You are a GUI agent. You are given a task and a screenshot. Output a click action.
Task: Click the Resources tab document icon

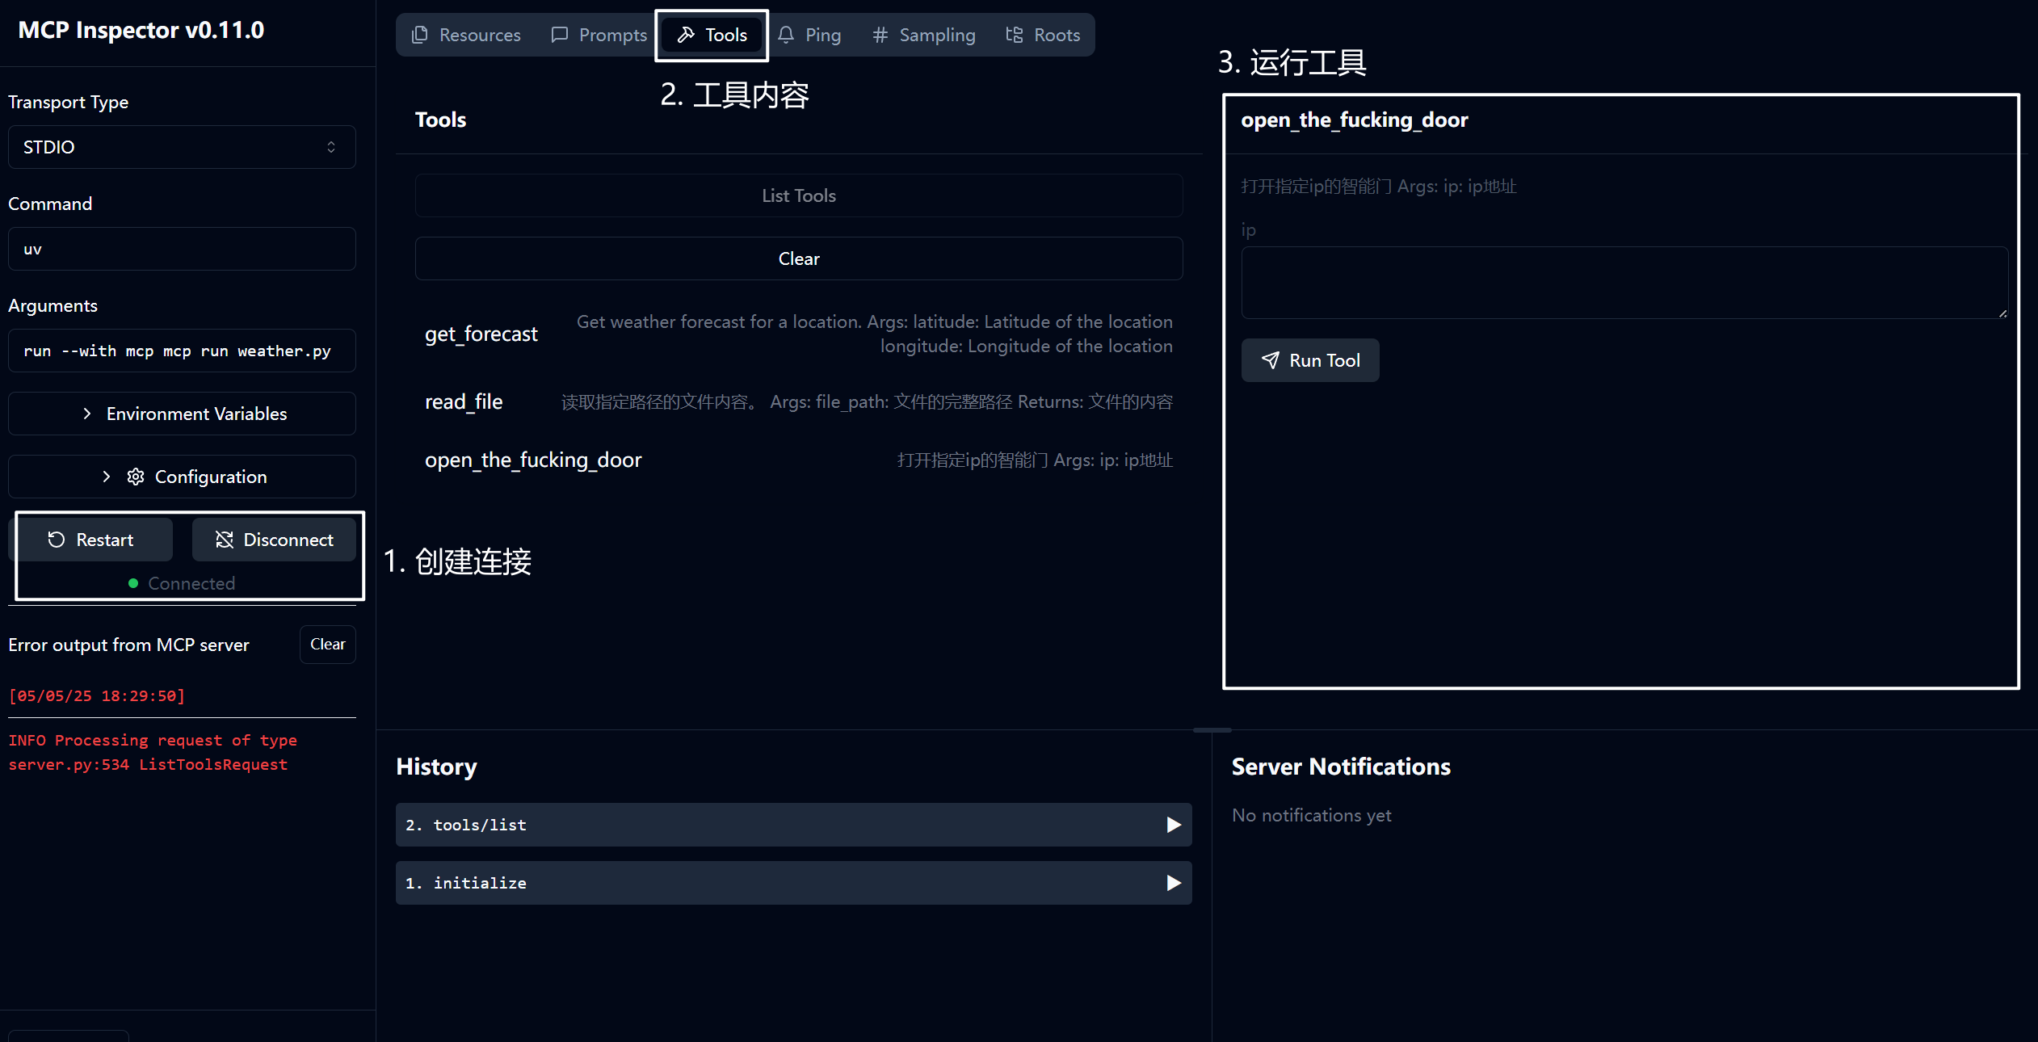[x=419, y=35]
